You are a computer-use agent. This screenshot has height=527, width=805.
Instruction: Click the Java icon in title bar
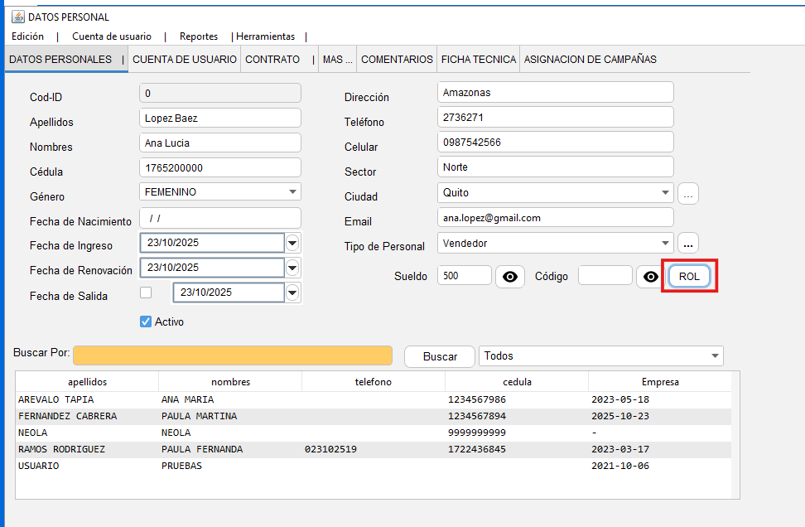[x=17, y=17]
